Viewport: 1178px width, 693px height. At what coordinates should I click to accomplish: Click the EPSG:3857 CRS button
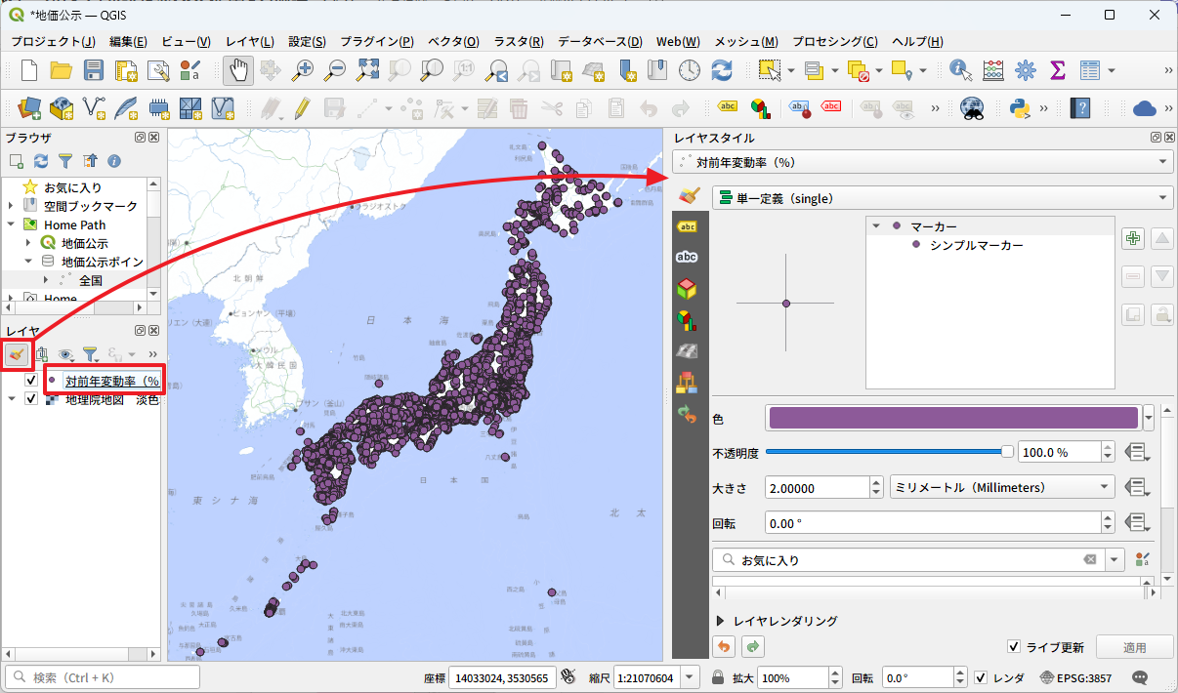1075,677
